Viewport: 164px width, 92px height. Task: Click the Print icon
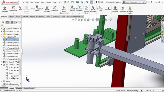click(x=82, y=2)
